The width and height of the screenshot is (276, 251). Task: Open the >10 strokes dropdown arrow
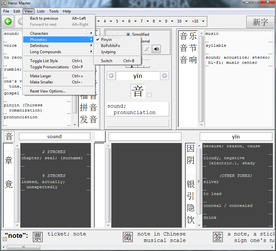click(x=203, y=21)
